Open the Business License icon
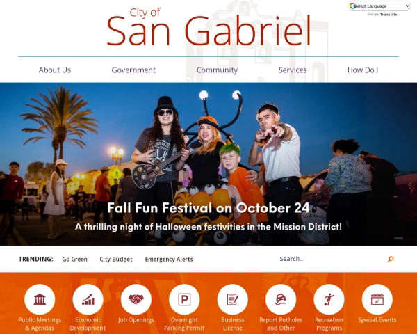 coord(232,299)
